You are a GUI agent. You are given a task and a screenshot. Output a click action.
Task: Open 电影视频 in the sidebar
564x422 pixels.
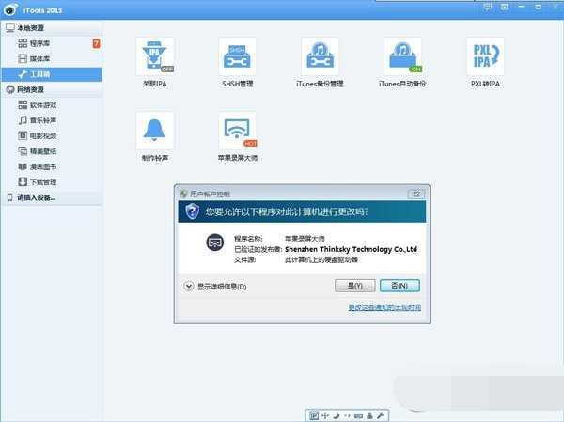coord(52,136)
